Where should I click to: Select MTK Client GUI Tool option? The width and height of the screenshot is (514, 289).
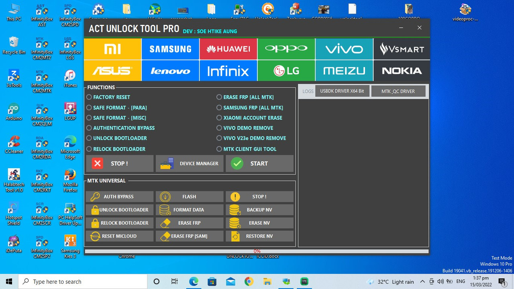tap(247, 149)
